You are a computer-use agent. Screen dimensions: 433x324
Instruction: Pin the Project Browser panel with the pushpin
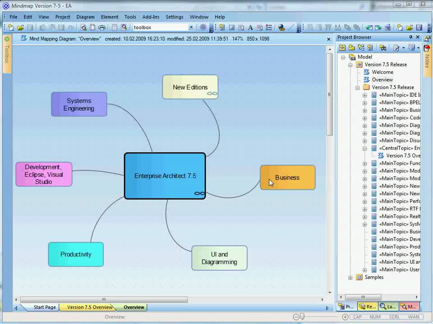(410, 37)
